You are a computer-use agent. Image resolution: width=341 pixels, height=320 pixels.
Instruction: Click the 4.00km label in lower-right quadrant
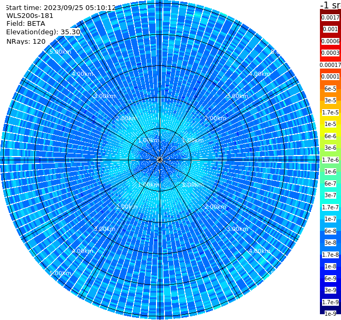pyautogui.click(x=260, y=251)
